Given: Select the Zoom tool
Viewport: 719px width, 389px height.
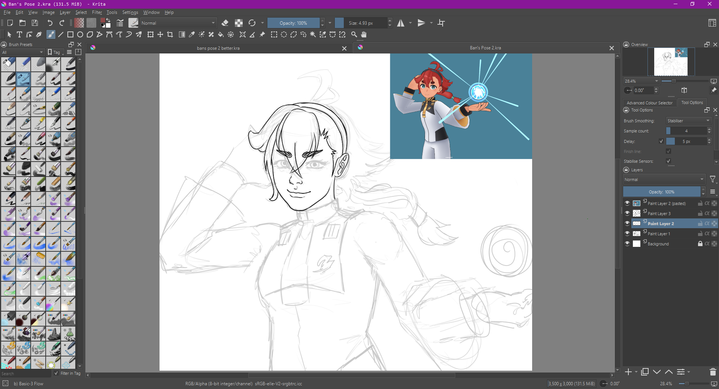Looking at the screenshot, I should coord(354,34).
